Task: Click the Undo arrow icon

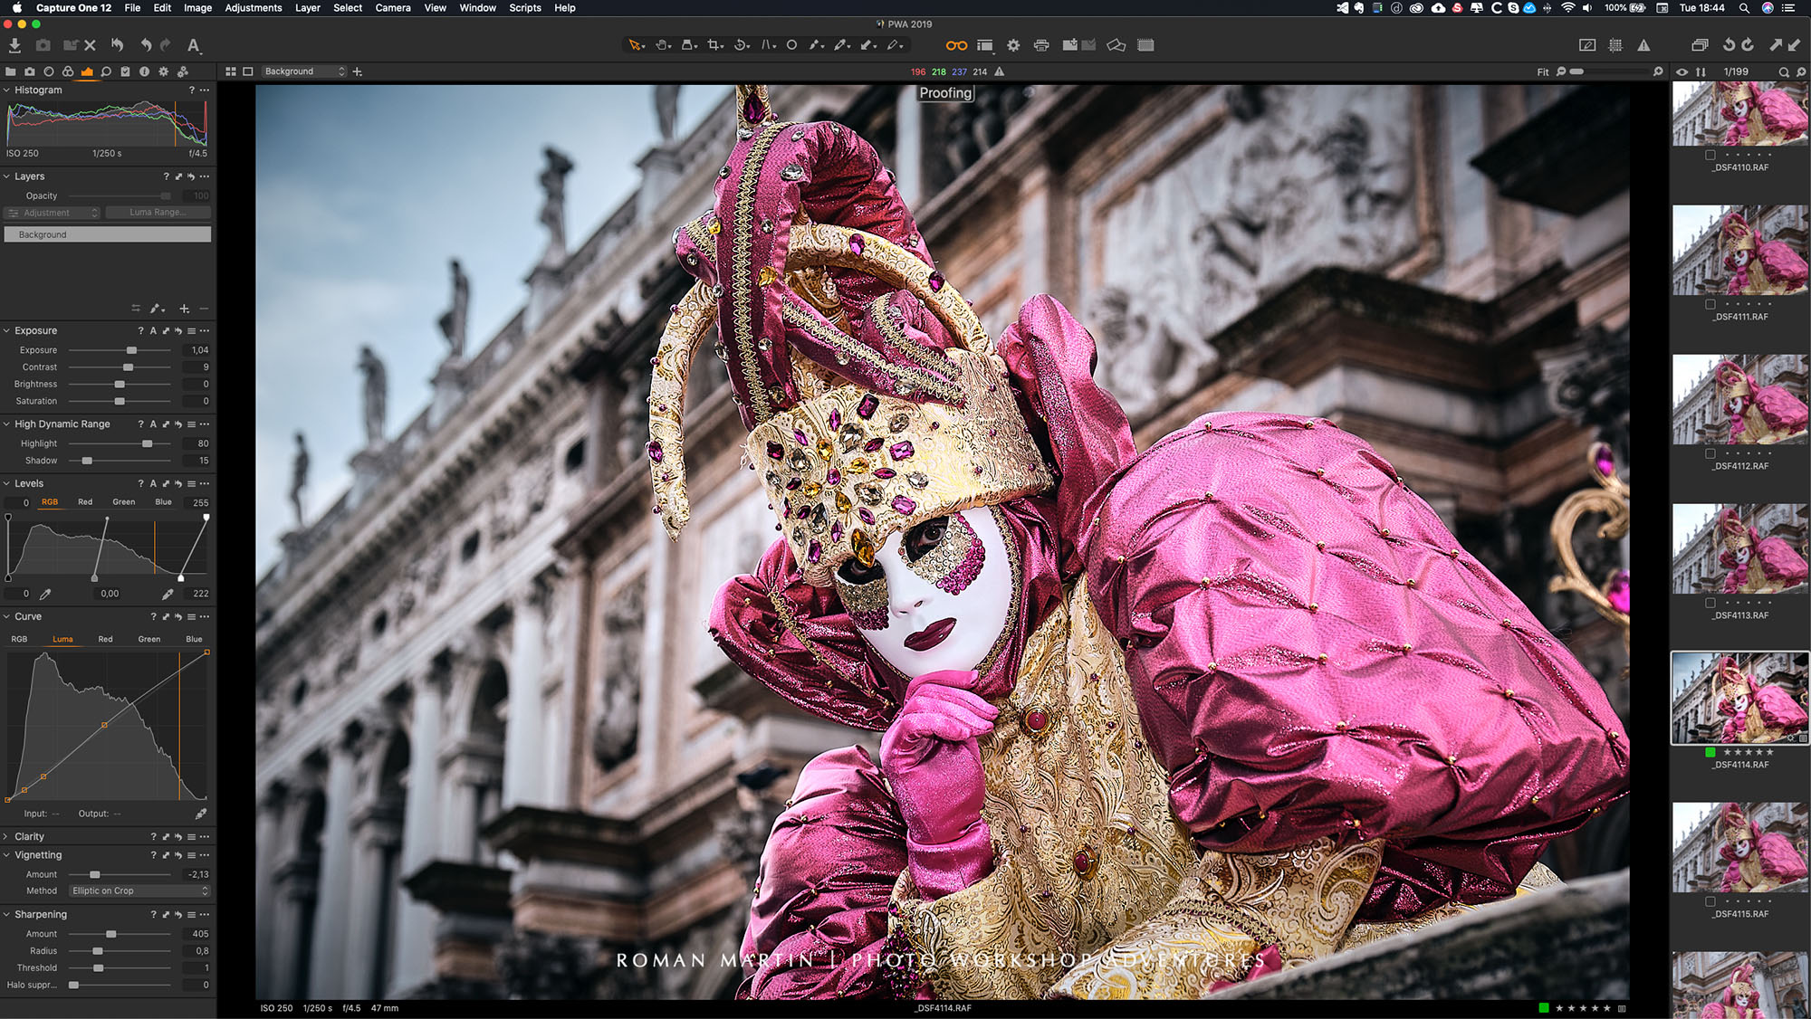Action: pyautogui.click(x=146, y=45)
